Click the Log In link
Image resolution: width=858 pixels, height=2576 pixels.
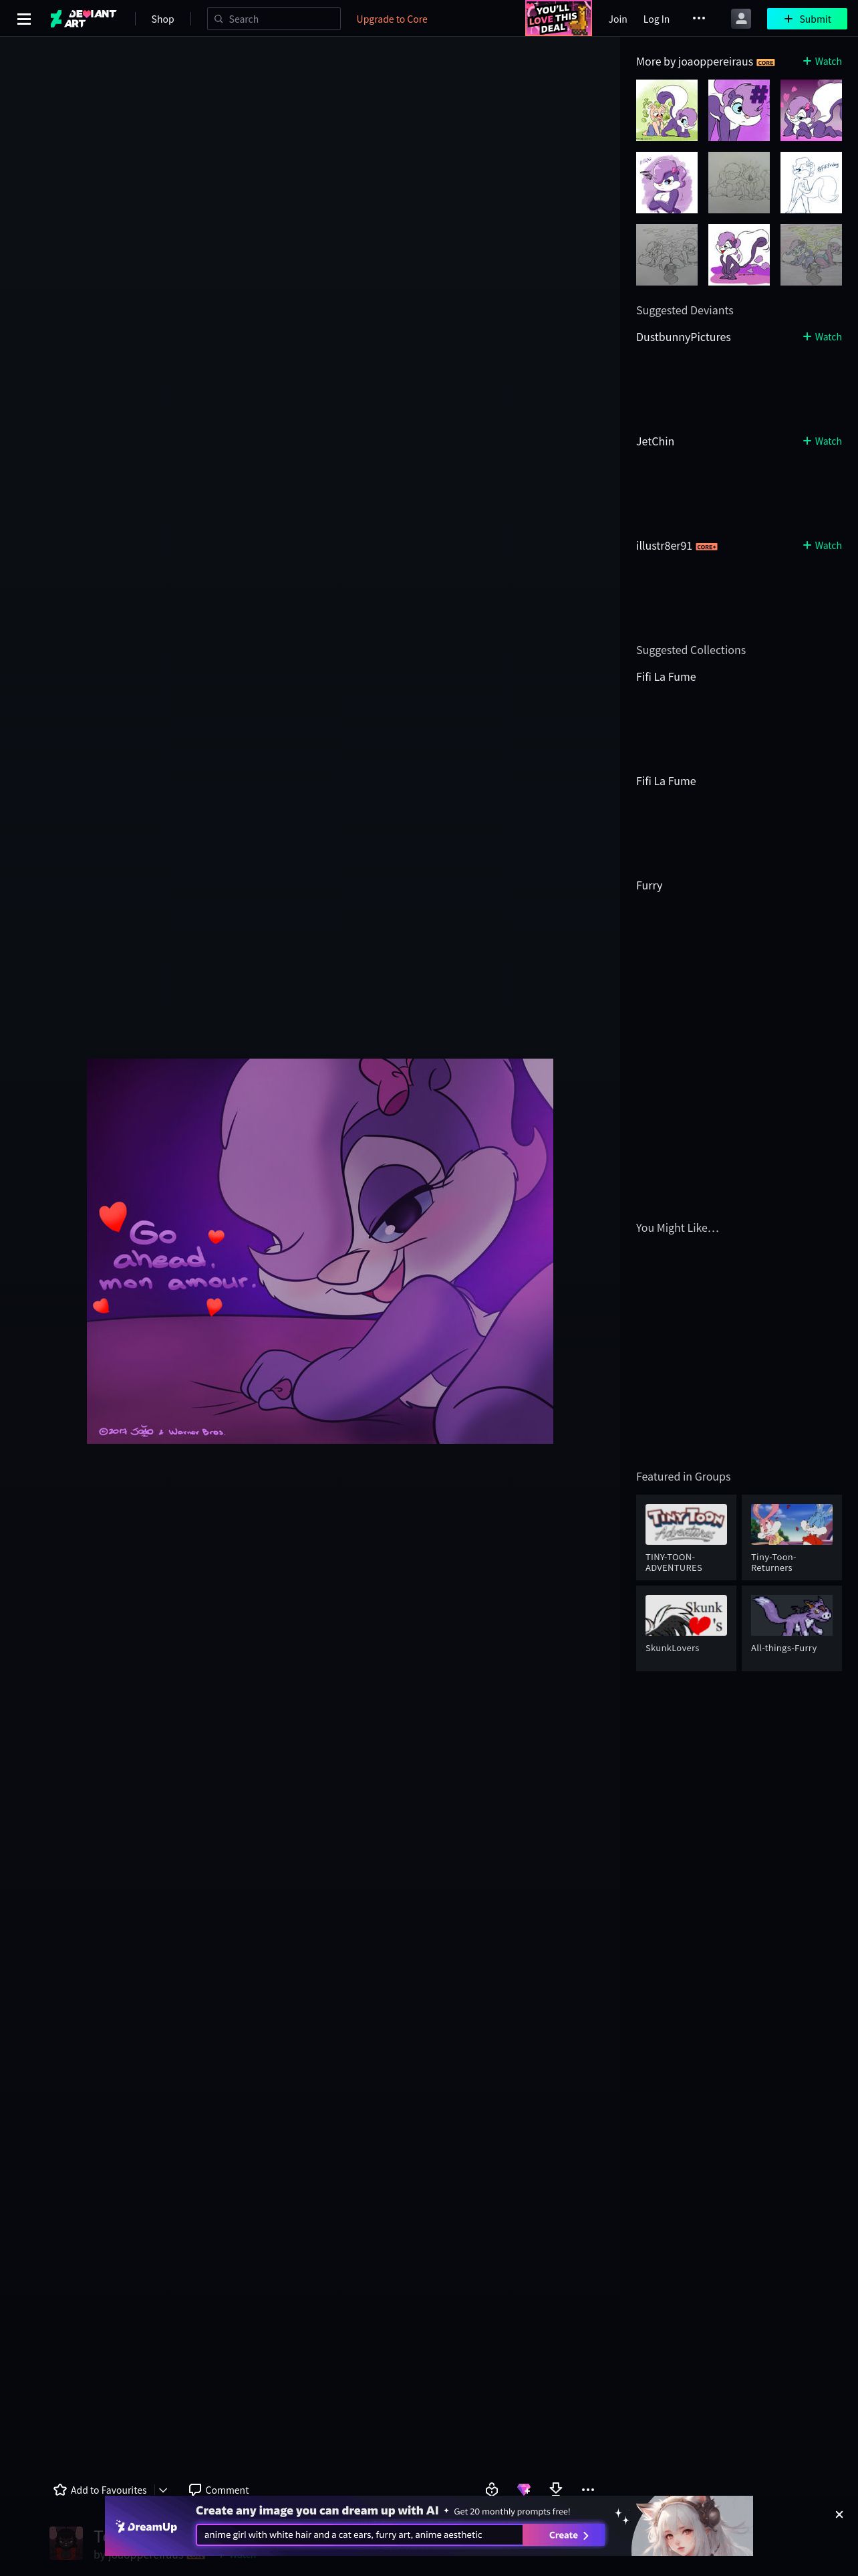656,19
